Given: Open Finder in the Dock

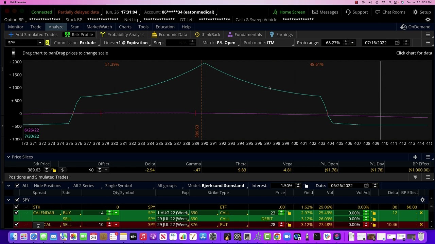Looking at the screenshot, I should pos(14,237).
